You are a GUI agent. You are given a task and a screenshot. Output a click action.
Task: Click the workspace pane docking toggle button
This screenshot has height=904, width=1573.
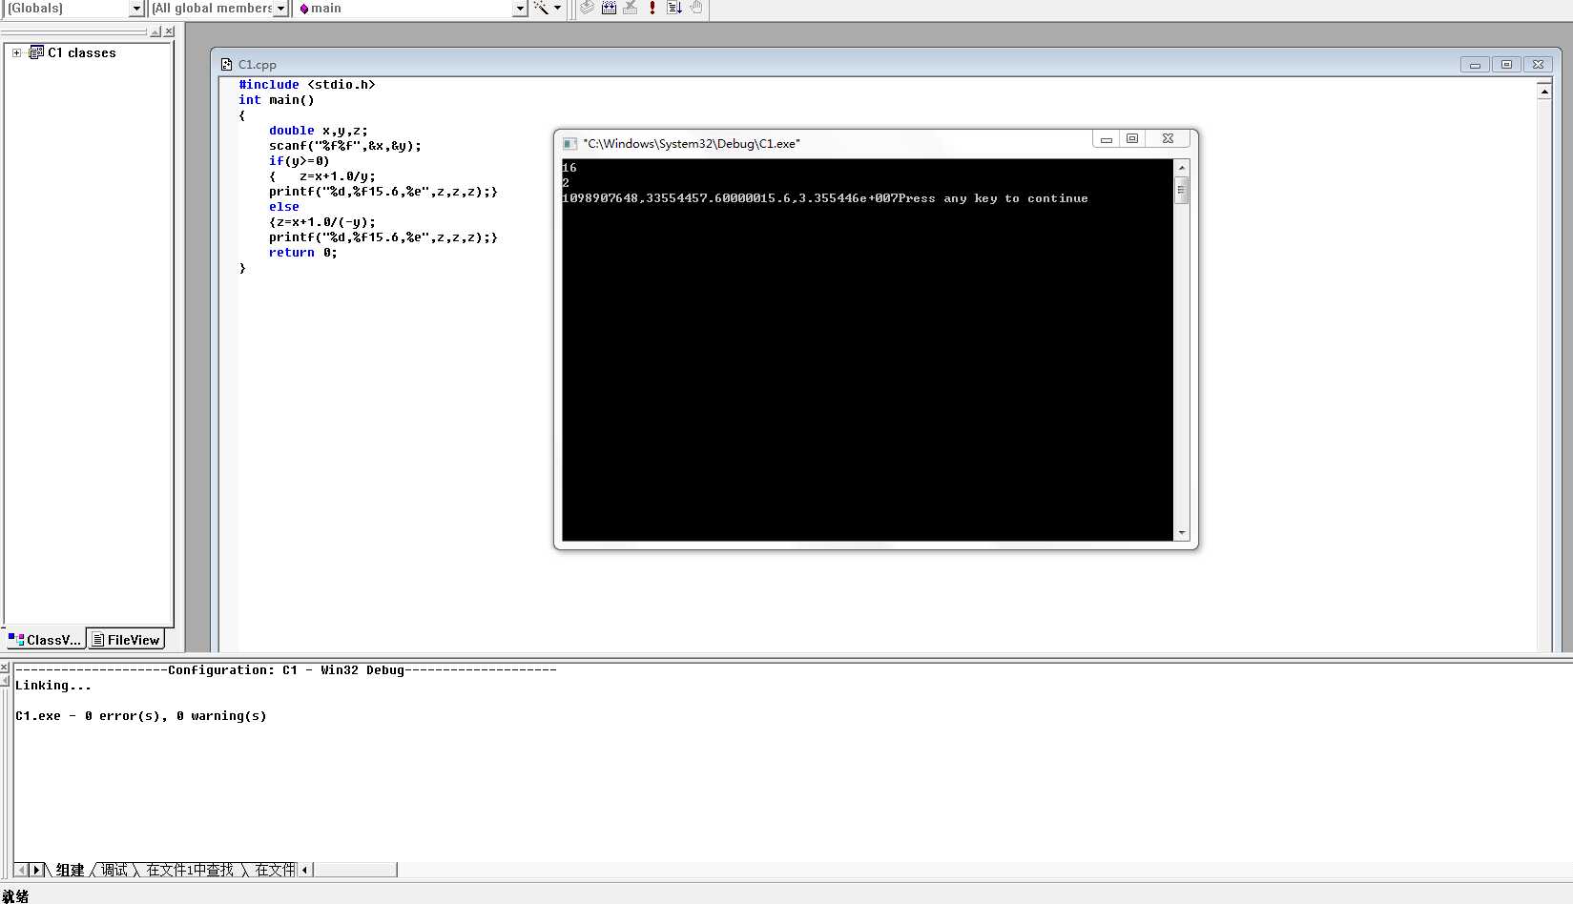tap(155, 31)
